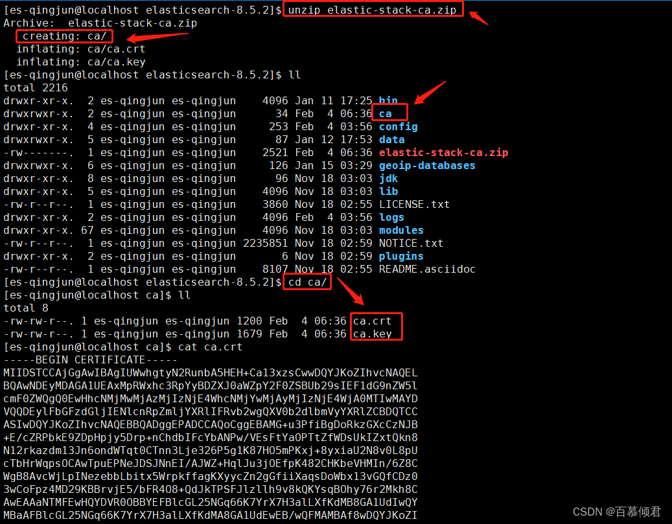Click link count '67' in modules row
This screenshot has height=524, width=672.
(87, 230)
